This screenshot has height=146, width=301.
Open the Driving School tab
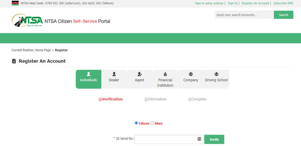tap(216, 79)
